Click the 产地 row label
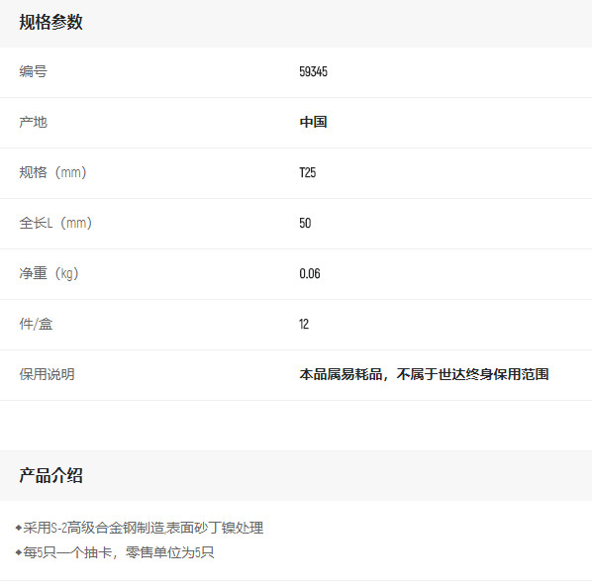The width and height of the screenshot is (592, 588). pos(34,123)
